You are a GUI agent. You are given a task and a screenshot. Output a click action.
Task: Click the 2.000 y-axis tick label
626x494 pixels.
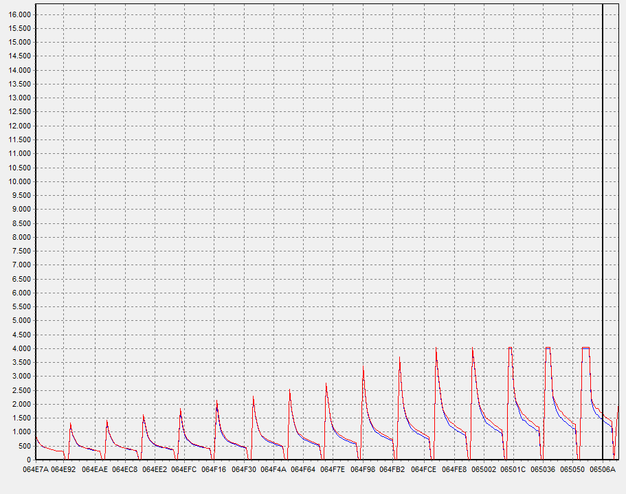[x=21, y=404]
